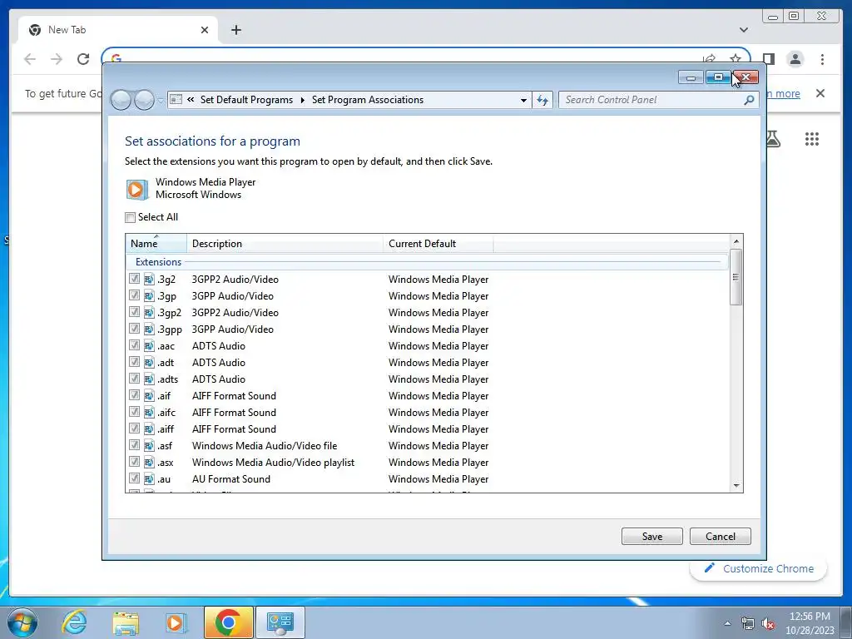Image resolution: width=852 pixels, height=639 pixels.
Task: Dismiss the Chrome info bar
Action: tap(820, 93)
